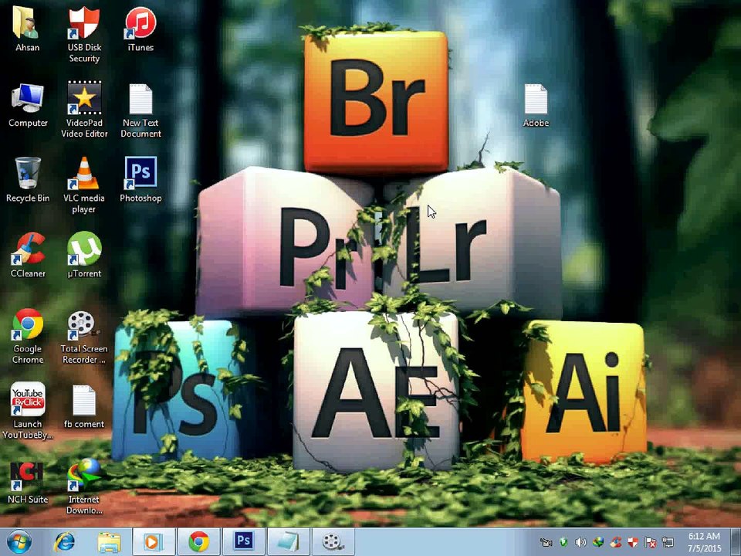Select the Computer desktop icon
The image size is (741, 556).
pos(28,105)
